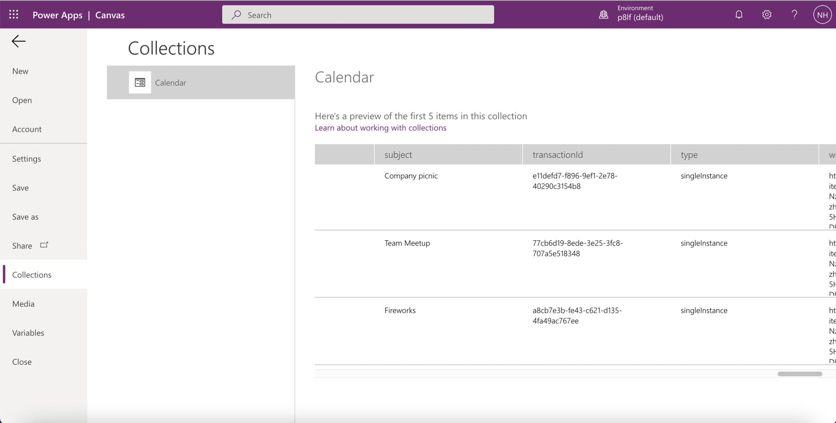Click the Team Meetup subject cell
Viewport: 836px width, 423px height.
click(407, 243)
